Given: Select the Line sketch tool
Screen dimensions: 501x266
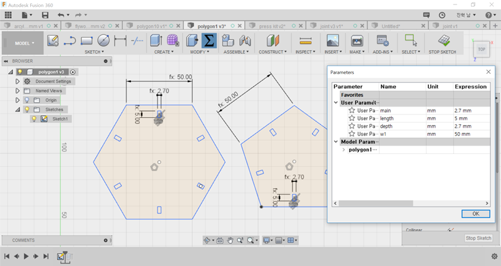Looking at the screenshot, I should pyautogui.click(x=70, y=41).
